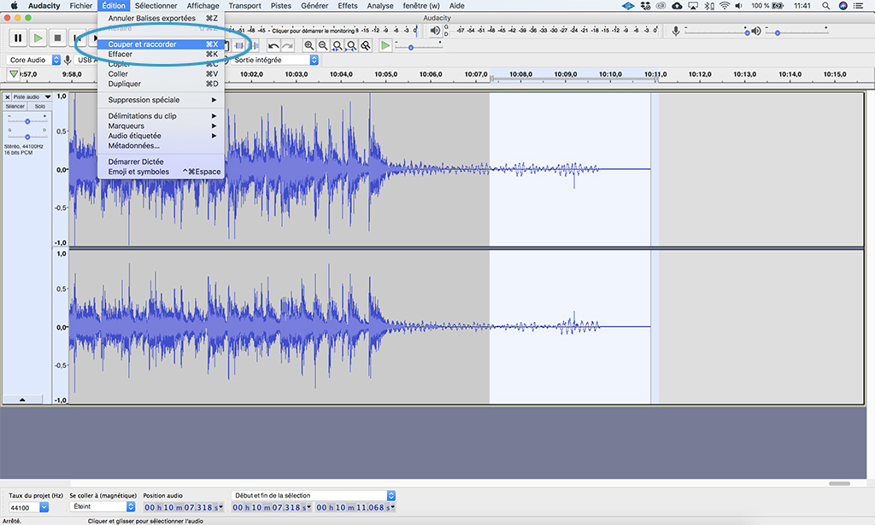Toggle the Solo button on the track
This screenshot has width=875, height=525.
[x=39, y=106]
